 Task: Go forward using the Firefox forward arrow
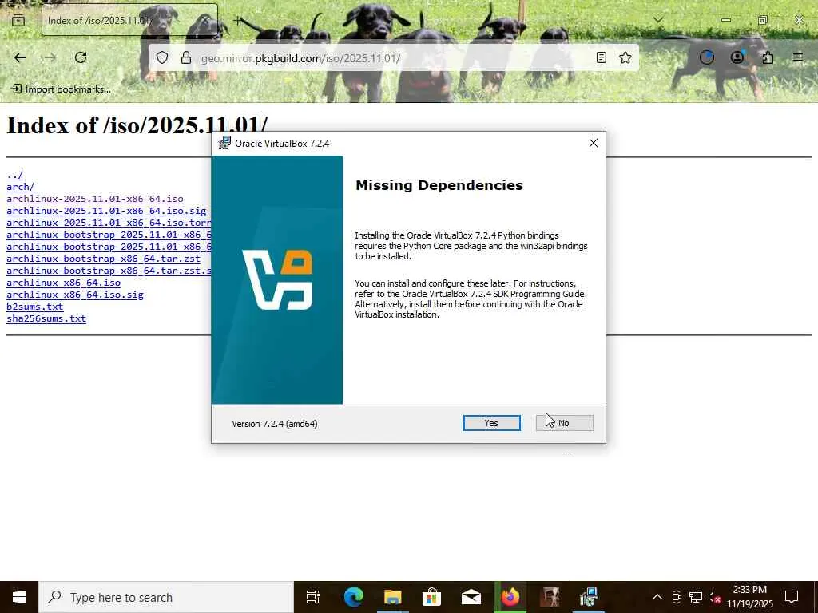50,57
